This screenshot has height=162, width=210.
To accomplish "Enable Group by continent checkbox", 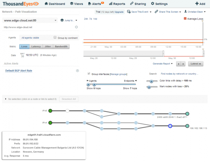I will pos(55,37).
